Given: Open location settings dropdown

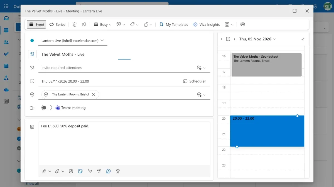Looking at the screenshot, I should (201, 95).
